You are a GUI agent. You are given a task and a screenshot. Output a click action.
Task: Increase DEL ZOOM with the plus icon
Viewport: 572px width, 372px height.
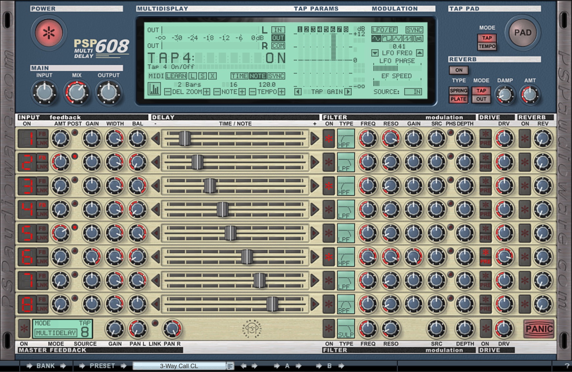(207, 92)
